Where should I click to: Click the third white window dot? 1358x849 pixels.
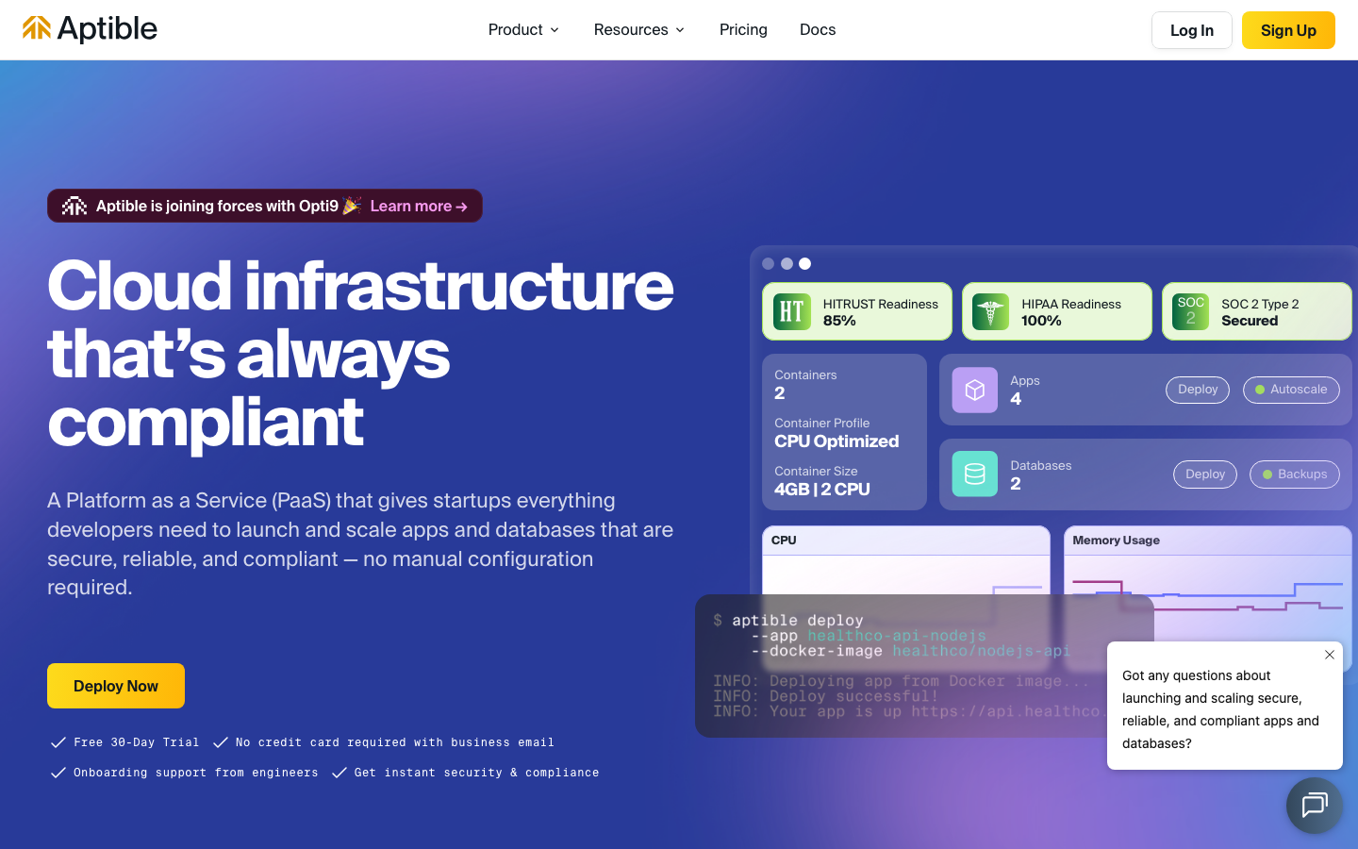804,264
